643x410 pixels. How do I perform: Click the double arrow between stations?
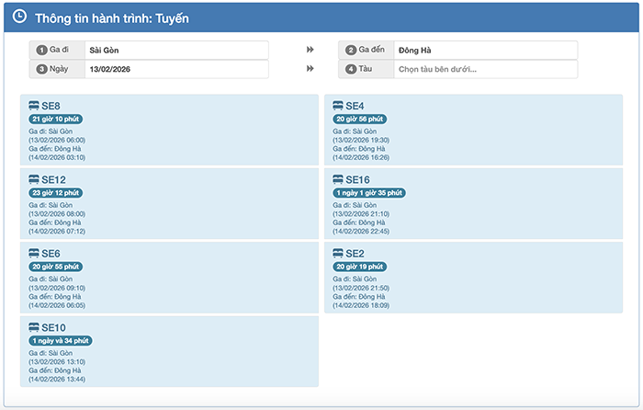310,50
